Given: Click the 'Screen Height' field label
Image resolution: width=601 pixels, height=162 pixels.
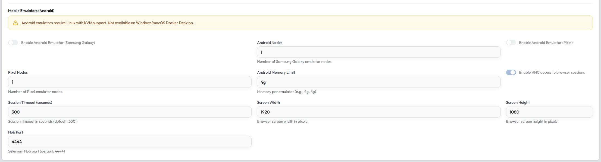Looking at the screenshot, I should click(x=518, y=102).
